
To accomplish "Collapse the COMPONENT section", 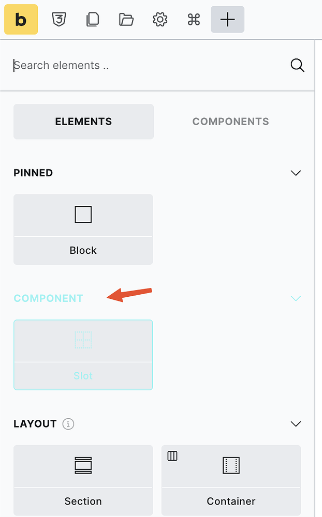I will (x=296, y=298).
